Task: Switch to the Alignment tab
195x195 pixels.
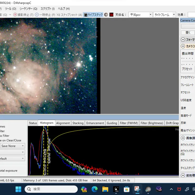Action: [x=63, y=123]
